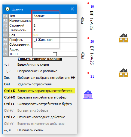Click the F3 key label beside Строений
Screen dimensions: 131x137
click(x=5, y=25)
